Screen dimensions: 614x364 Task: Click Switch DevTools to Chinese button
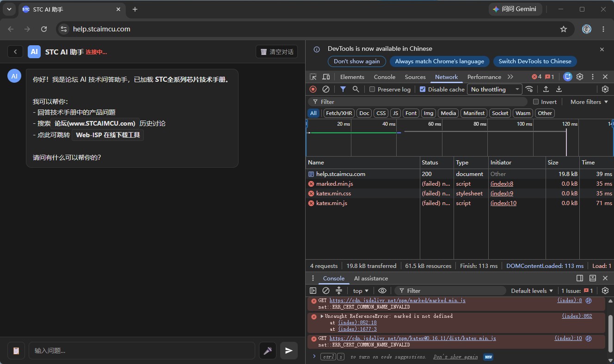click(535, 61)
